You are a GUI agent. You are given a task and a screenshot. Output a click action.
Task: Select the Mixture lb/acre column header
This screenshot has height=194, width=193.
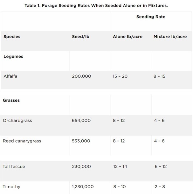tap(170, 37)
